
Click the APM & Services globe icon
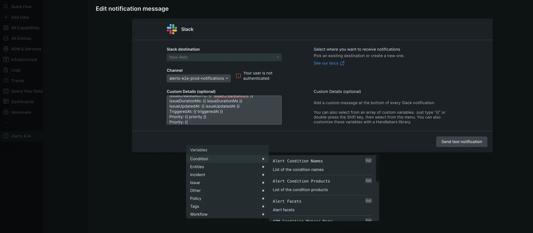click(x=6, y=49)
